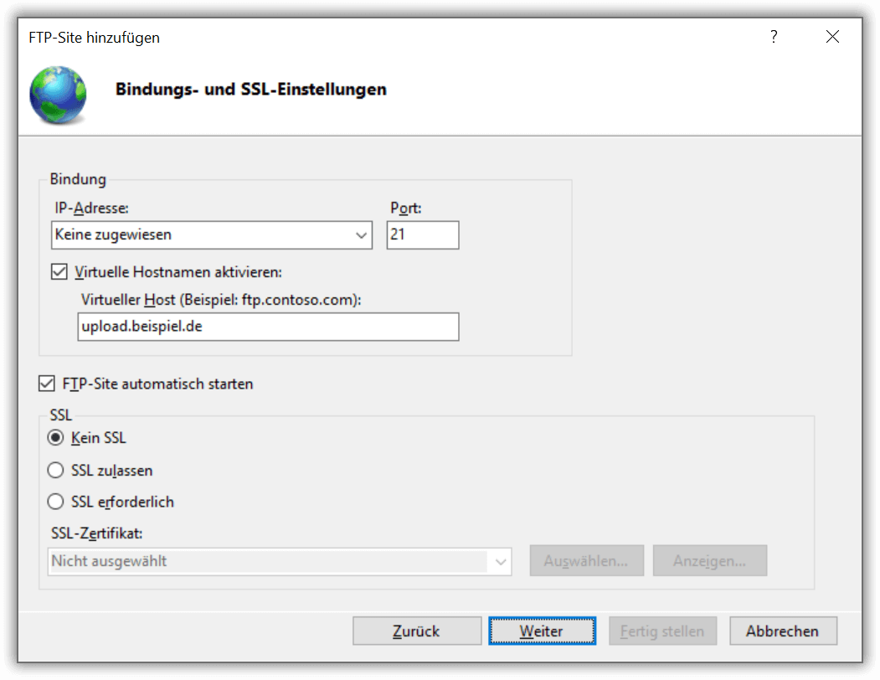Open the IP-Adresse dropdown
The width and height of the screenshot is (880, 680).
[x=212, y=234]
